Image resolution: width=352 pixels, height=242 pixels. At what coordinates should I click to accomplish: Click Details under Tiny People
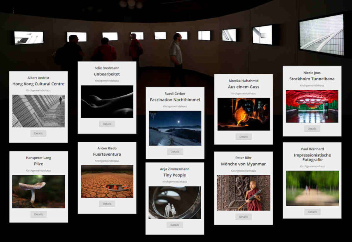(175, 225)
